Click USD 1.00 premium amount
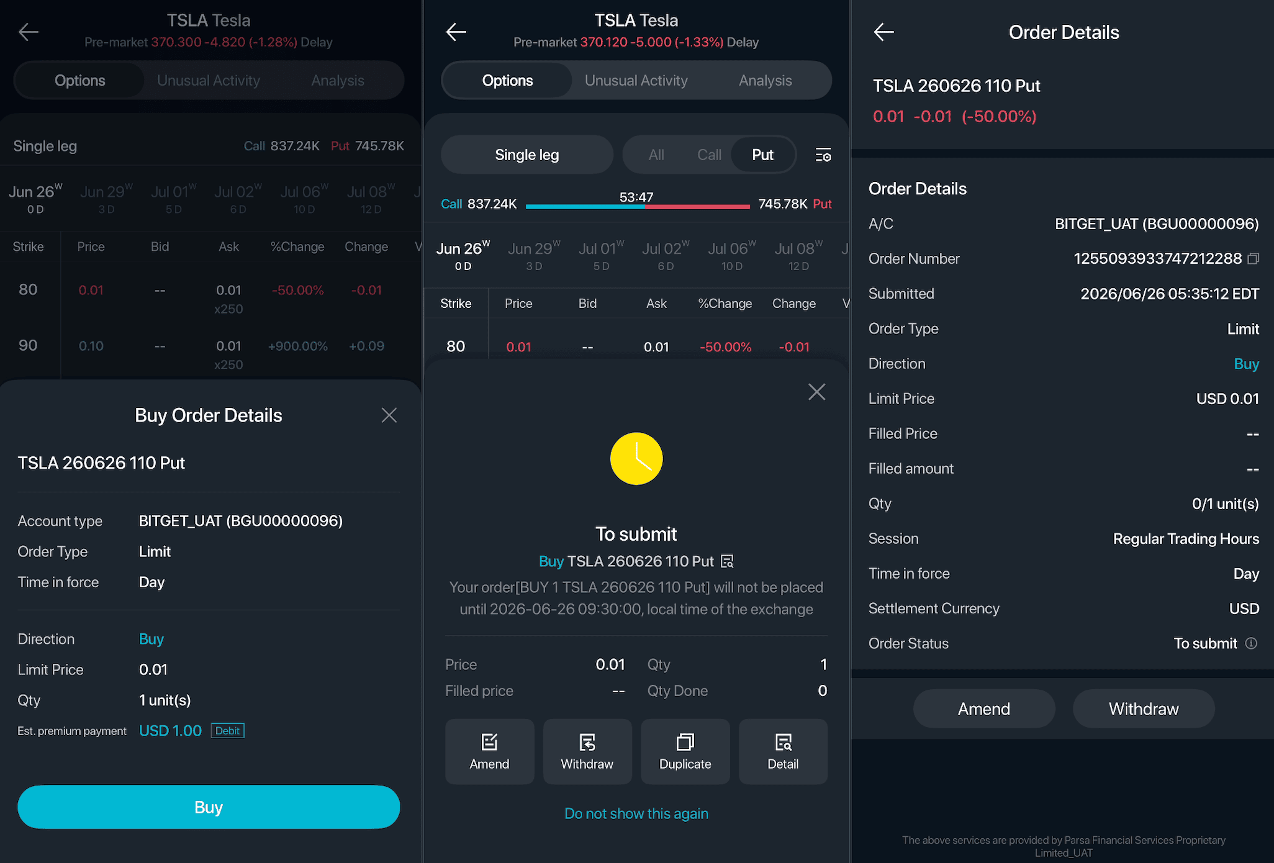Screen dimensions: 1274x863 (170, 731)
